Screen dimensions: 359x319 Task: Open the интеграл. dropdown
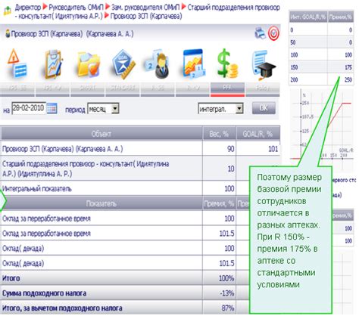coord(220,109)
